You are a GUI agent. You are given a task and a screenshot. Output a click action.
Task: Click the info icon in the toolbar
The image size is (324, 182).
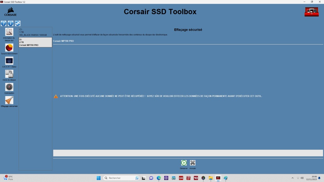pos(10,23)
